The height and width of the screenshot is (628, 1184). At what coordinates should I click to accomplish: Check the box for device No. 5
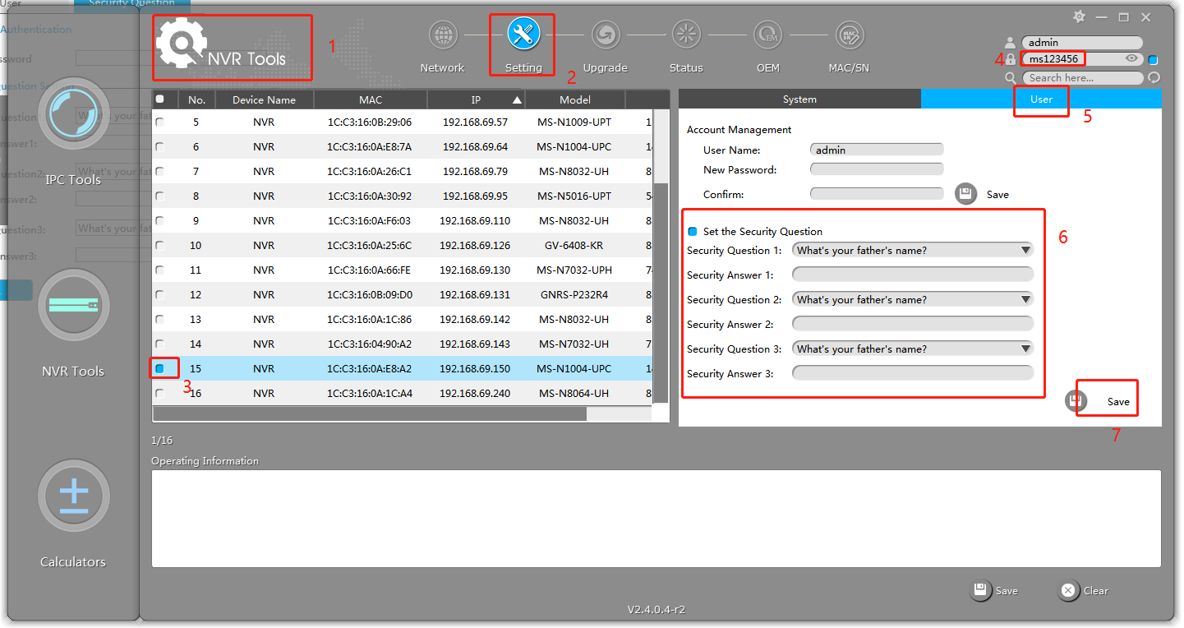pyautogui.click(x=159, y=122)
